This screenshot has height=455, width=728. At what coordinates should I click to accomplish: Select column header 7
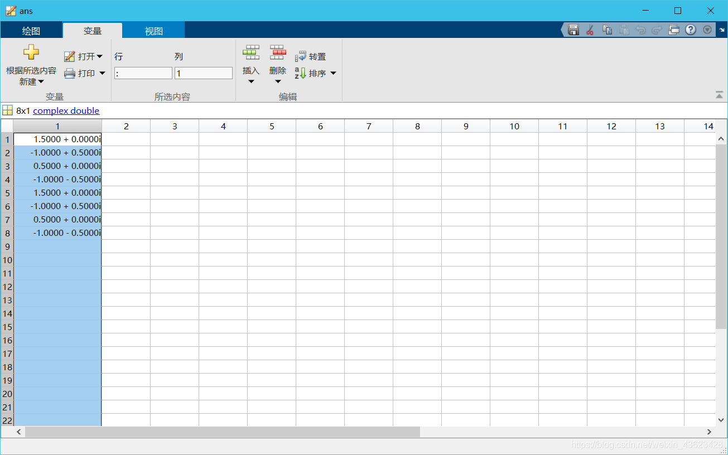(369, 126)
